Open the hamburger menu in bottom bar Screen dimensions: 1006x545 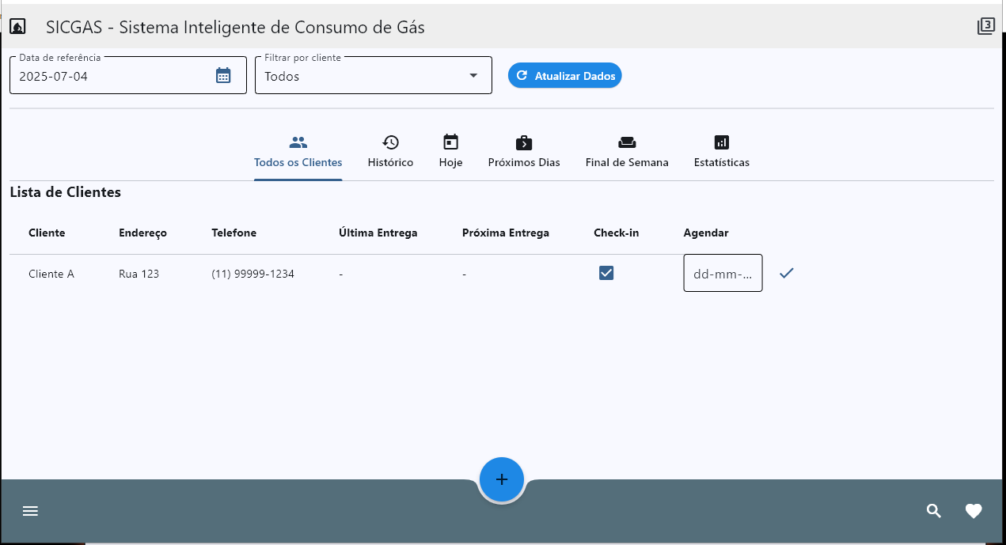(x=30, y=511)
